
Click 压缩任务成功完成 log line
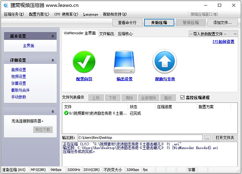79,151
